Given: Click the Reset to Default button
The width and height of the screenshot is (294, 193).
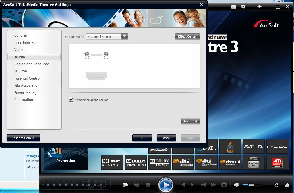Looking at the screenshot, I should [23, 138].
